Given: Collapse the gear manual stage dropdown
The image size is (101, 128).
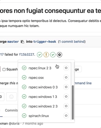Looking at the screenshot, I should coord(60,55).
